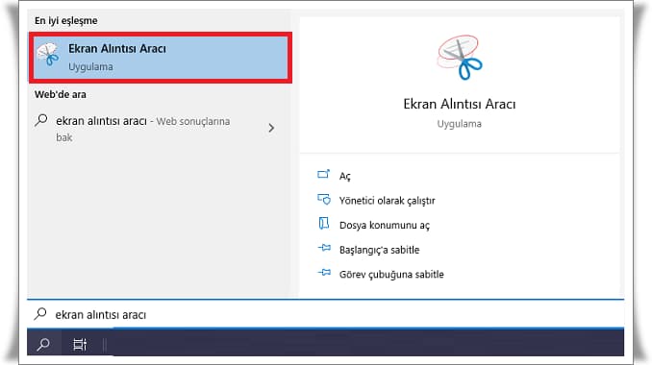The width and height of the screenshot is (652, 365).
Task: Expand the web result chevron arrow
Action: [x=271, y=128]
